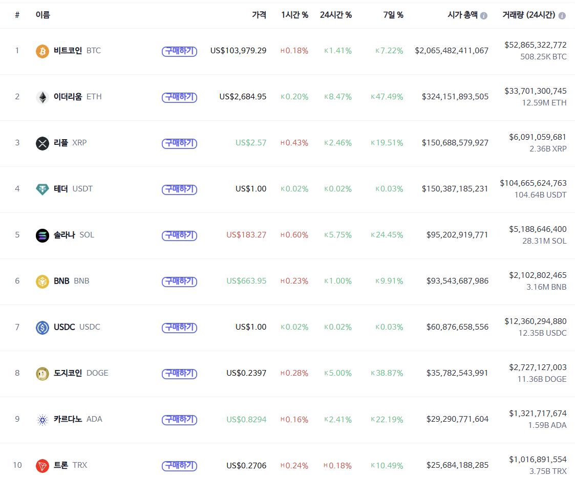The image size is (575, 478).
Task: Sort the table by 가격 column header
Action: click(x=260, y=15)
